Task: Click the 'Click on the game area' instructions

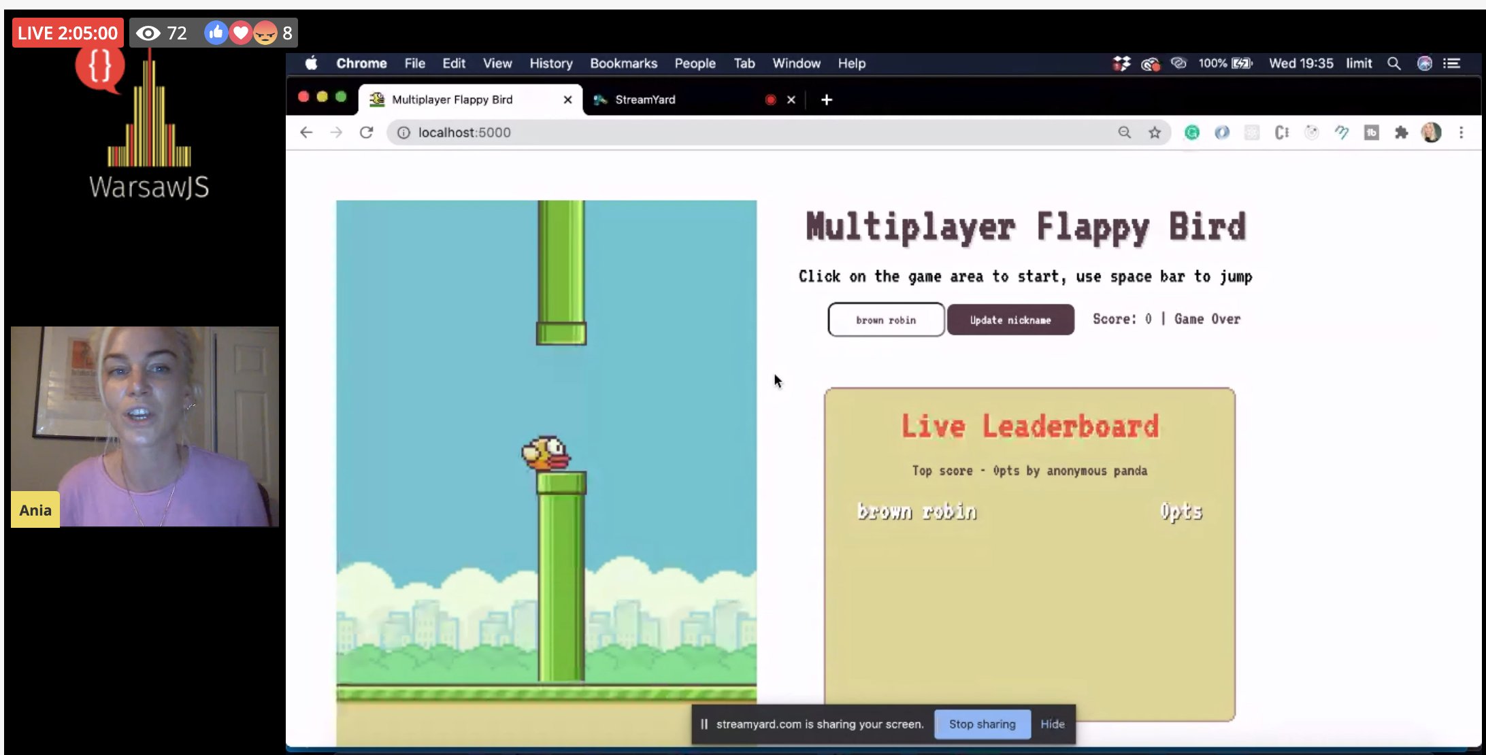Action: click(1025, 277)
